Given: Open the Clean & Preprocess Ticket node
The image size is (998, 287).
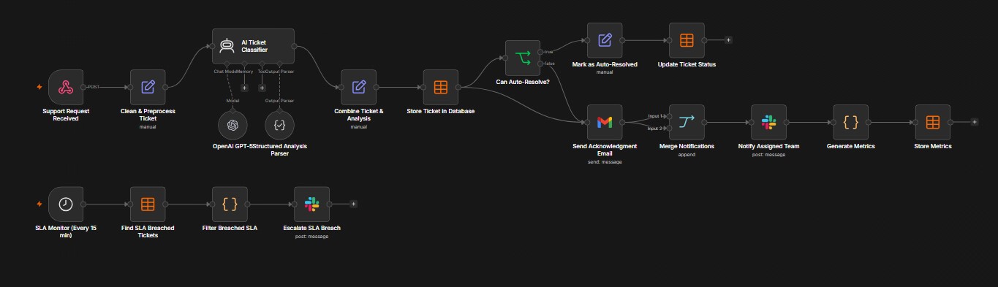Looking at the screenshot, I should 148,87.
